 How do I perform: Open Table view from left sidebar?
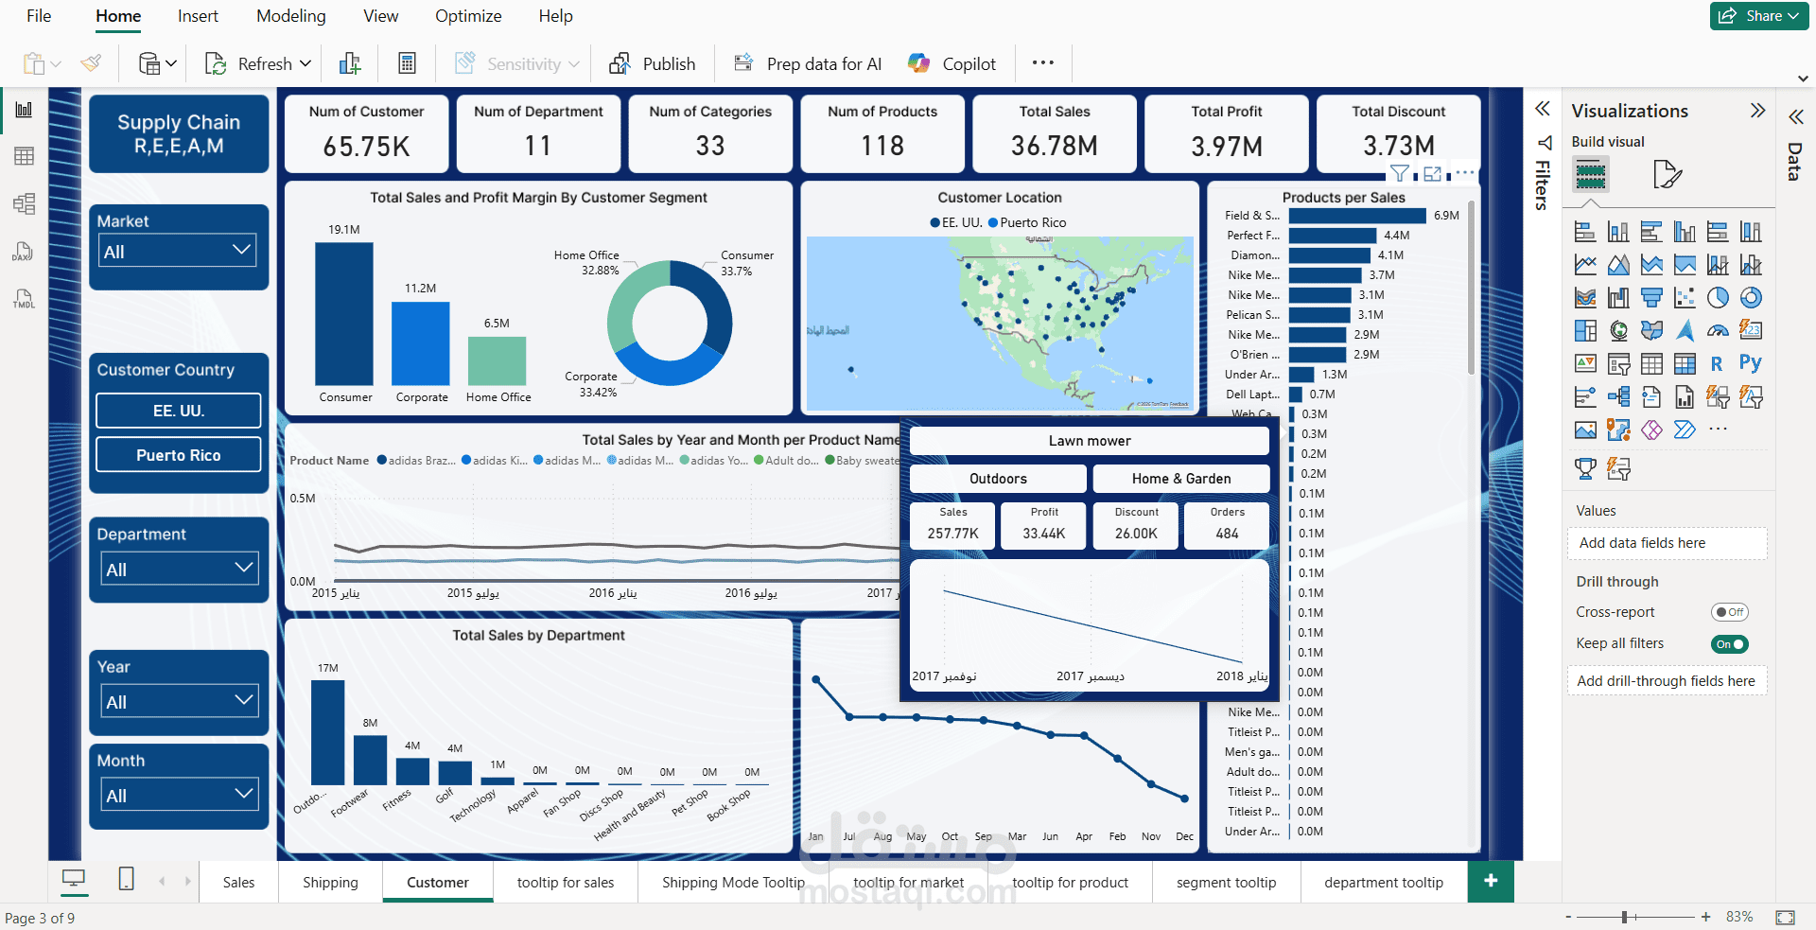[24, 156]
